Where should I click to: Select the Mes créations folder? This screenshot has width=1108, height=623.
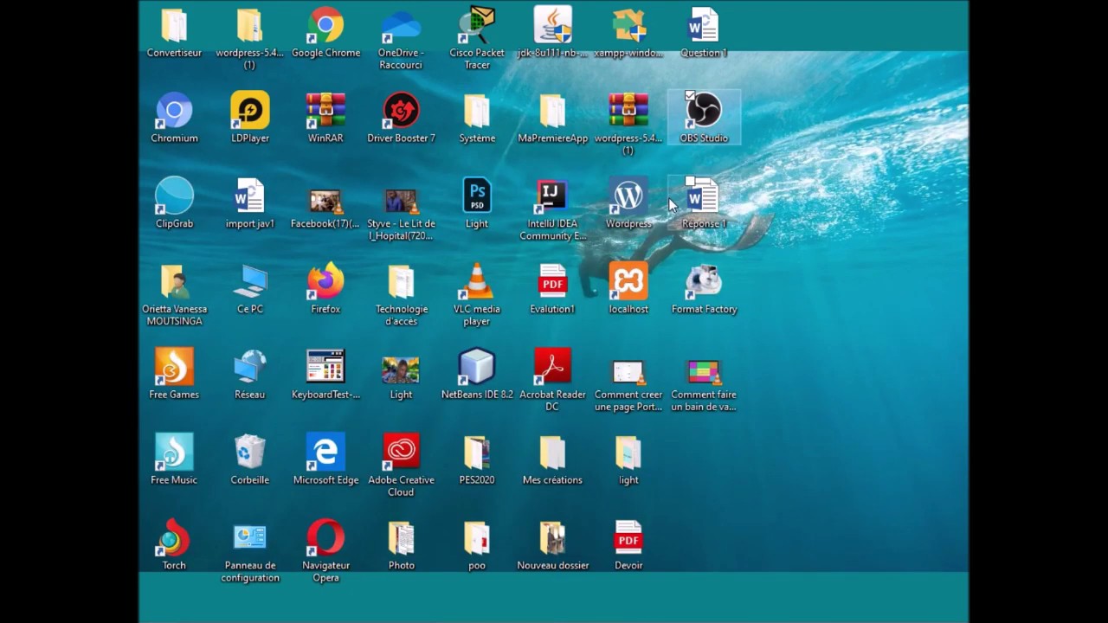[x=552, y=453]
